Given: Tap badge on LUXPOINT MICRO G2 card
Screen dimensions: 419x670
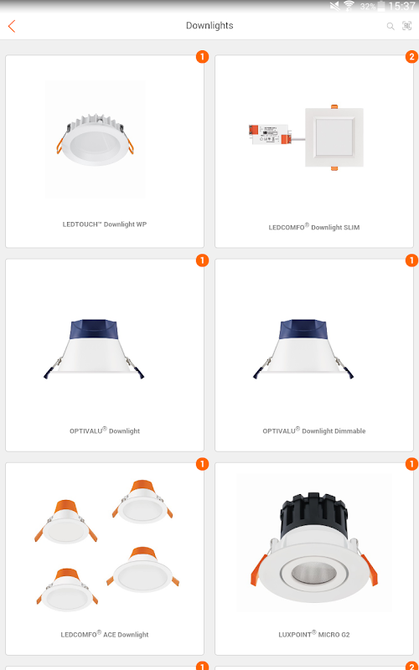Looking at the screenshot, I should pos(411,464).
